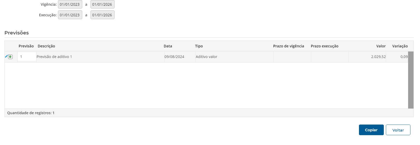Select the 'Previsão de aditivo 1' description cell

pyautogui.click(x=54, y=57)
